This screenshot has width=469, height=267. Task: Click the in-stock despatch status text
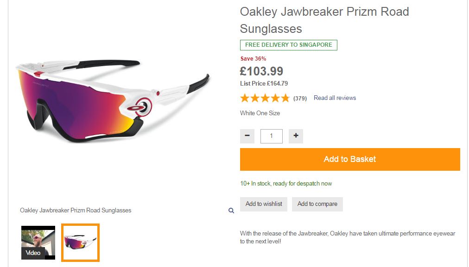[286, 184]
